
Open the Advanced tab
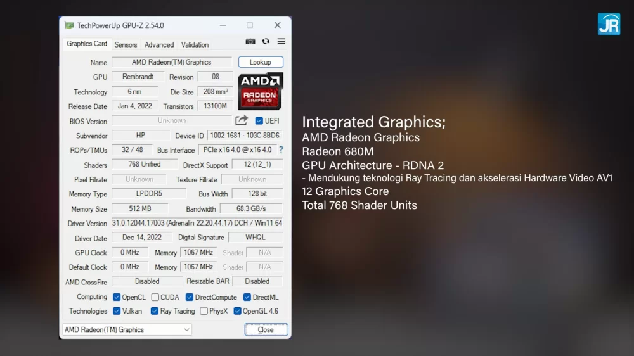click(x=159, y=45)
